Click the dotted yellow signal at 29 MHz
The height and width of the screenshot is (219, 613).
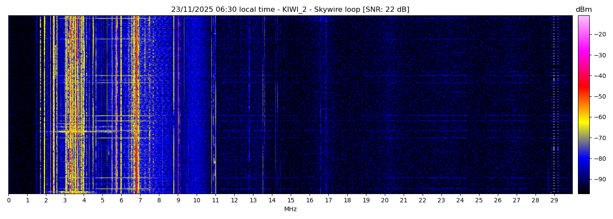pyautogui.click(x=554, y=88)
